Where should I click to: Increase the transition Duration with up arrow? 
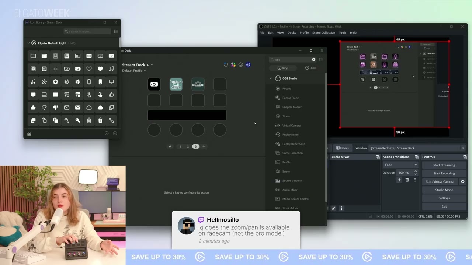(x=416, y=171)
